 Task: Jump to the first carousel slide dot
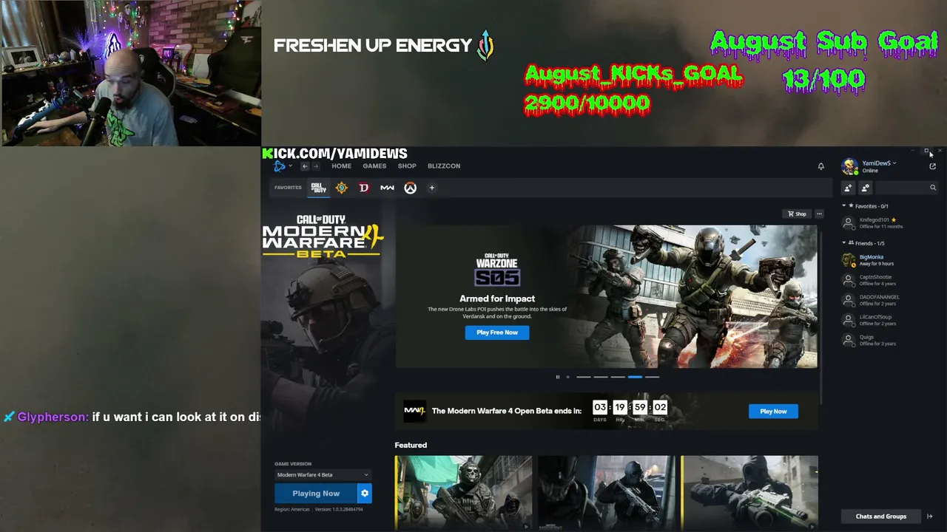(x=567, y=377)
